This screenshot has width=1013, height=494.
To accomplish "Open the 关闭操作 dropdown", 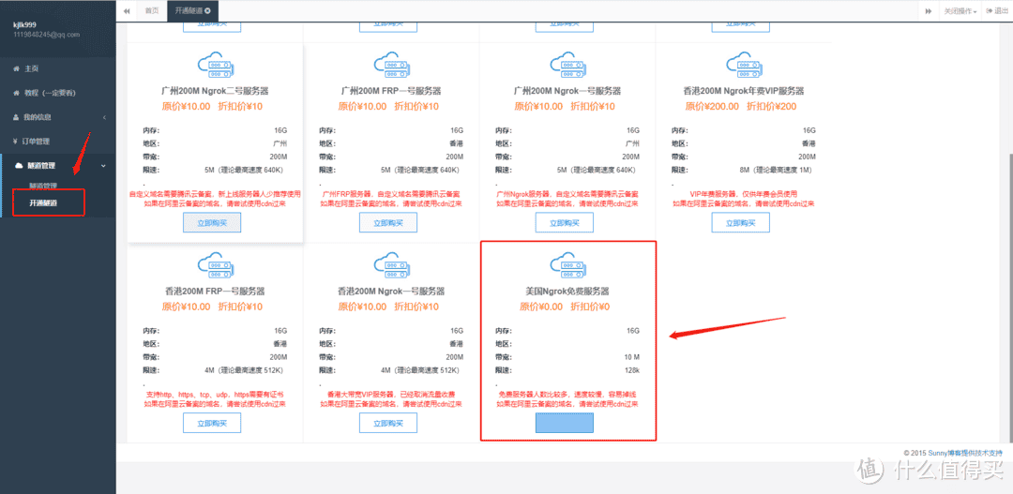I will click(960, 11).
